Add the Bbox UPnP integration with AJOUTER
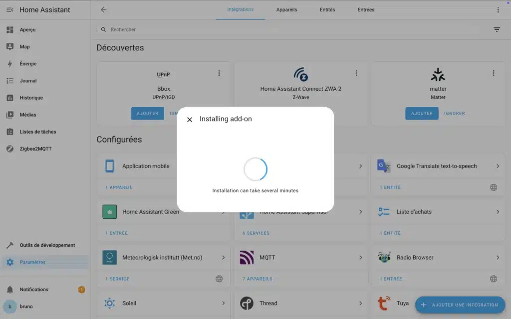This screenshot has height=319, width=511. click(x=147, y=113)
